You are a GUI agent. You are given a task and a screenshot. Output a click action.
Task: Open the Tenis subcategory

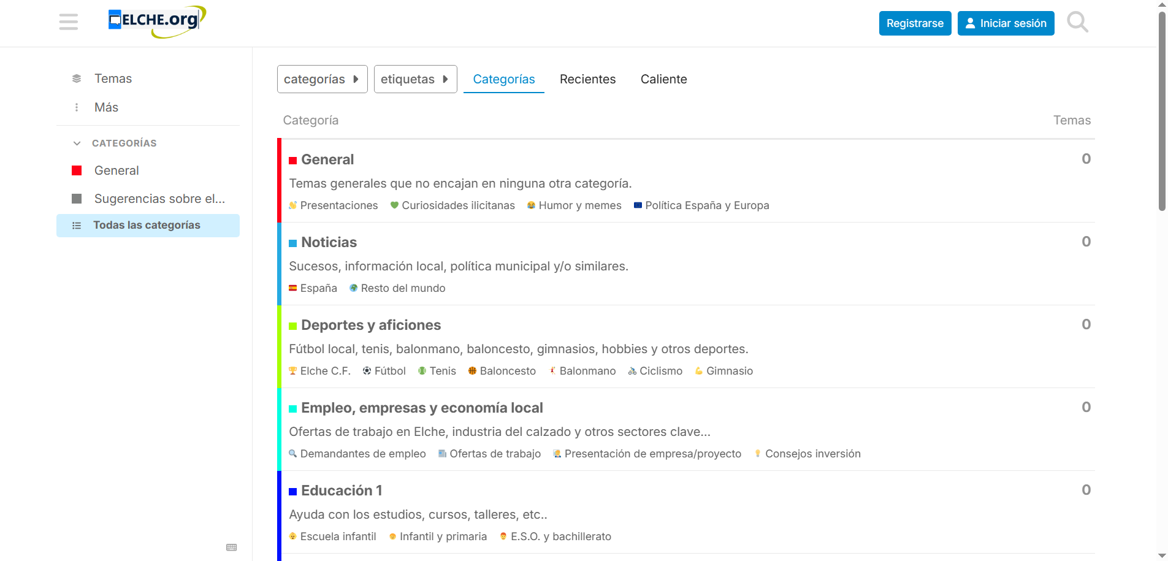coord(437,371)
